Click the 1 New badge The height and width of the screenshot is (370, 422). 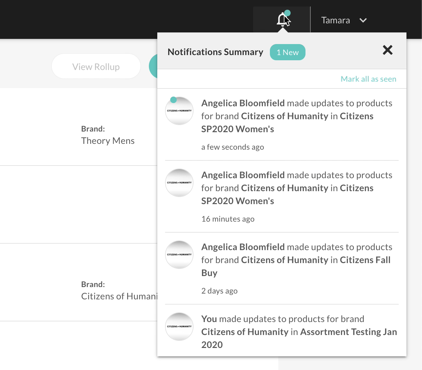coord(287,52)
